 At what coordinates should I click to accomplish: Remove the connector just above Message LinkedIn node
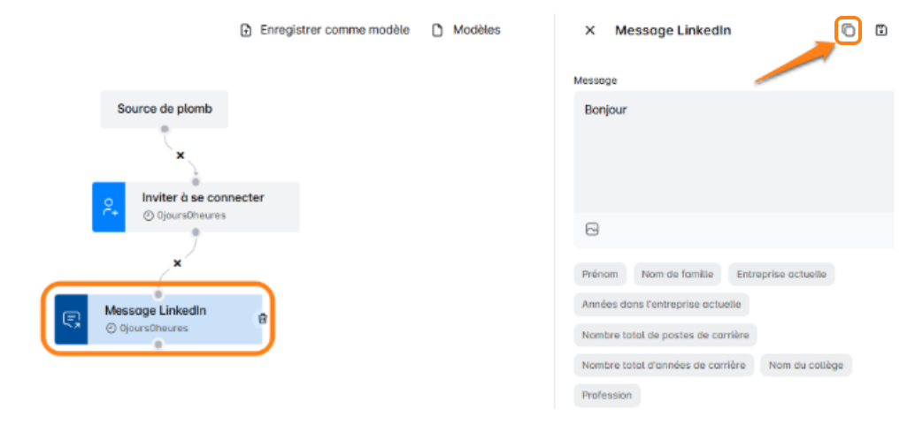177,263
